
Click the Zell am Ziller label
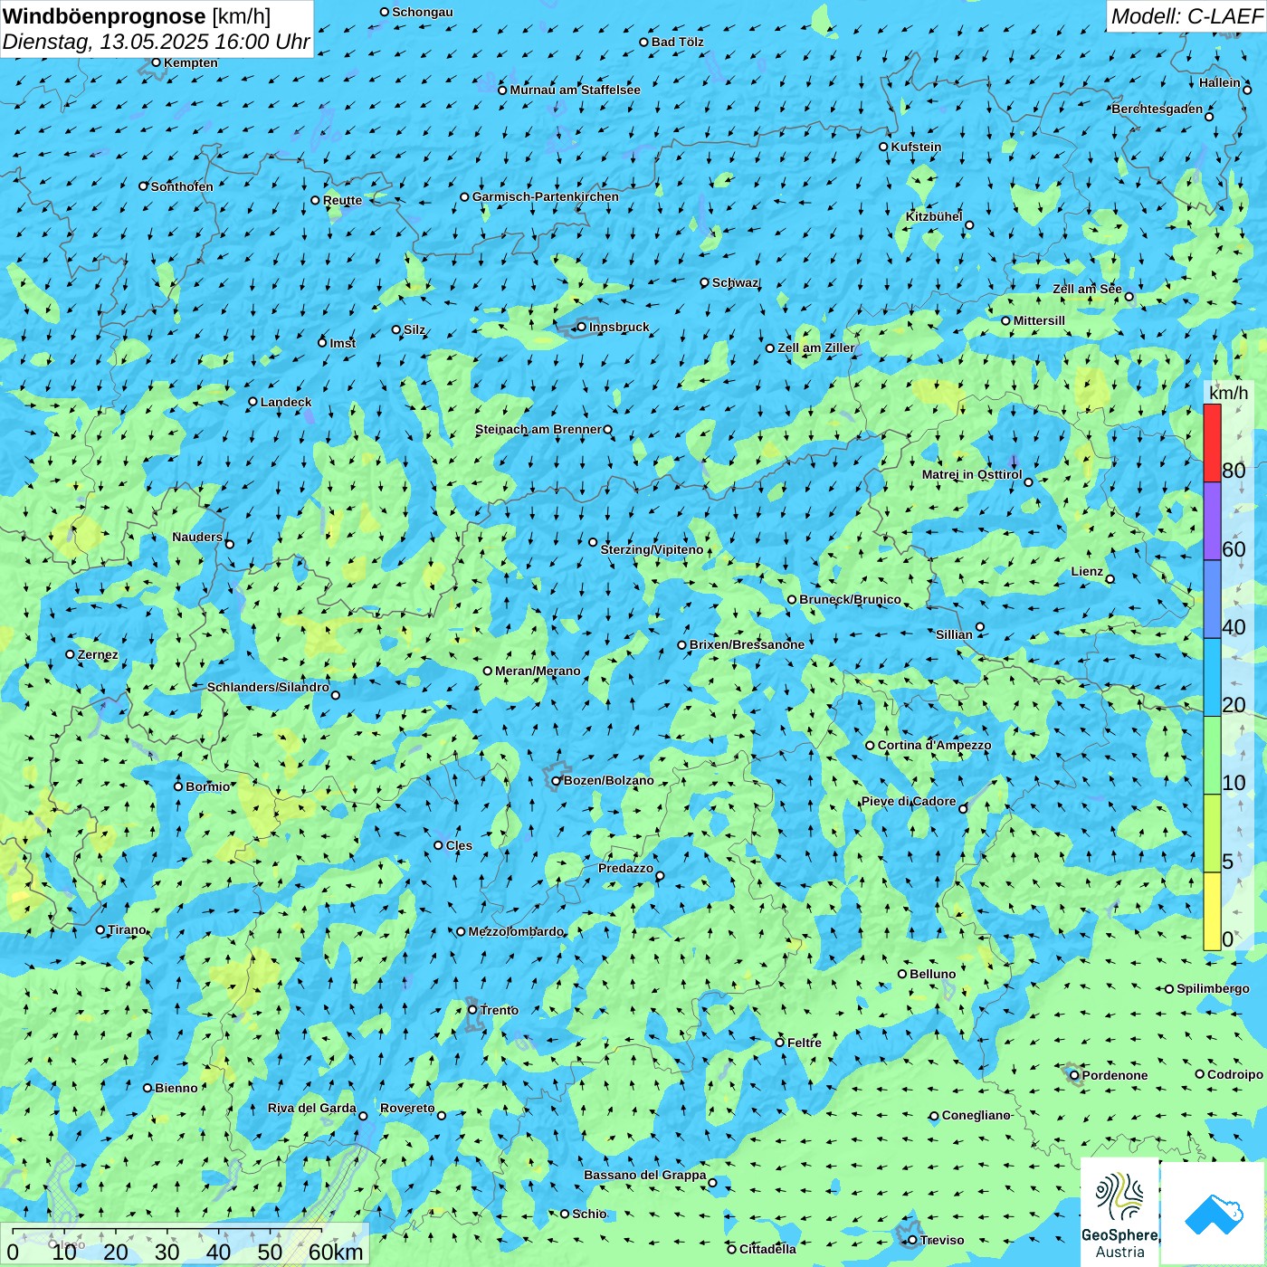[816, 348]
